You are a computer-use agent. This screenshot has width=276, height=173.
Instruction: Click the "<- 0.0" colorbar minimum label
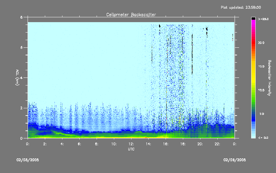(x=263, y=138)
